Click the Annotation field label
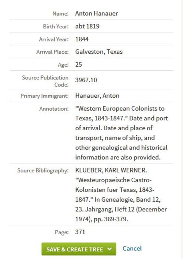Screen dimensions: 183x259 point(54,109)
